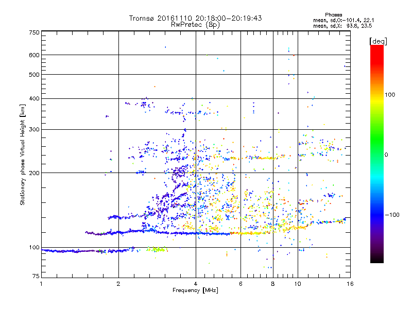The height and width of the screenshot is (309, 412).
Task: Select the 'mean, sd,O:-101.4, 22.1' line
Action: pyautogui.click(x=344, y=20)
